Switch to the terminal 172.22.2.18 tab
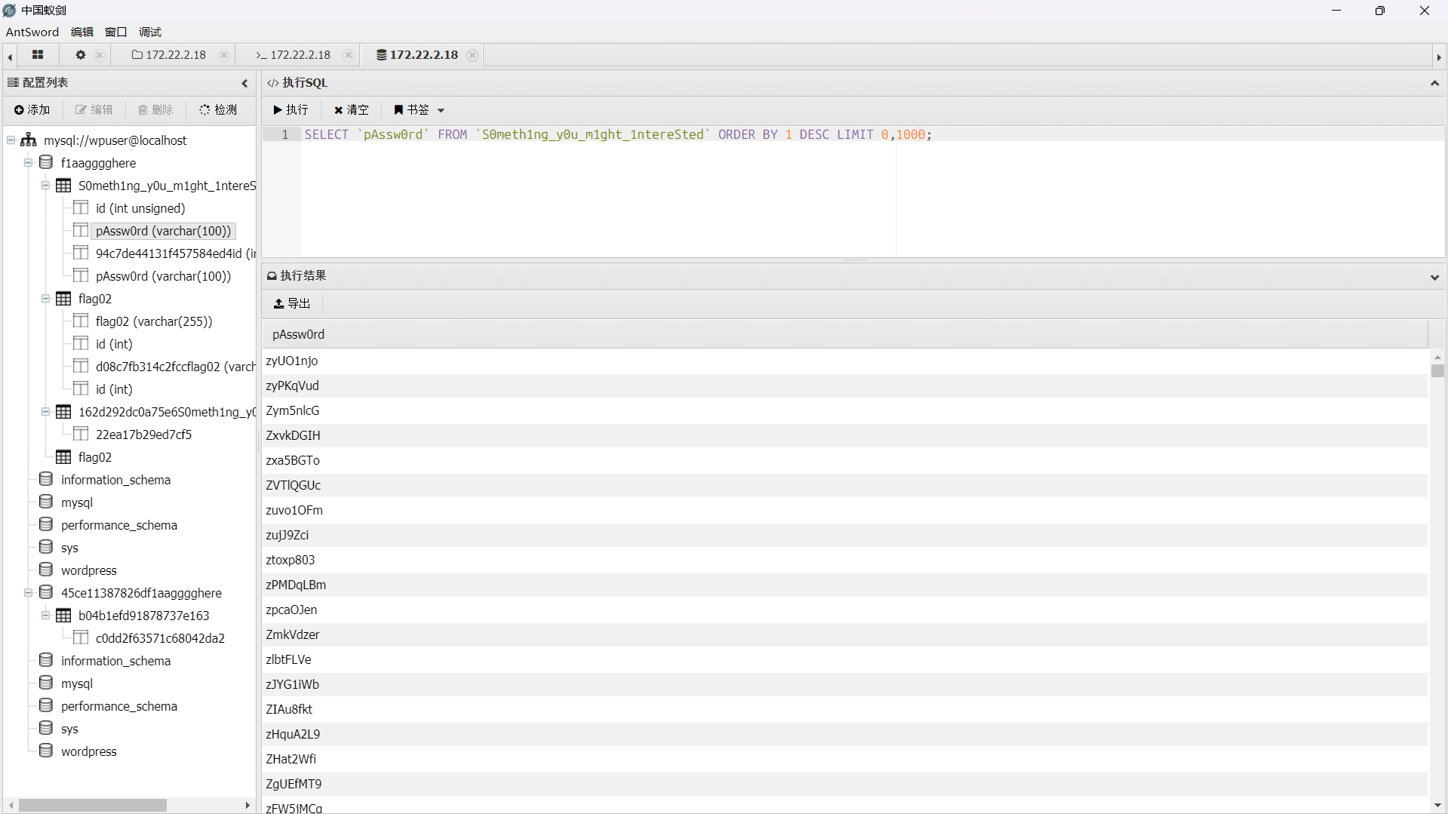Image resolution: width=1448 pixels, height=814 pixels. pos(294,55)
